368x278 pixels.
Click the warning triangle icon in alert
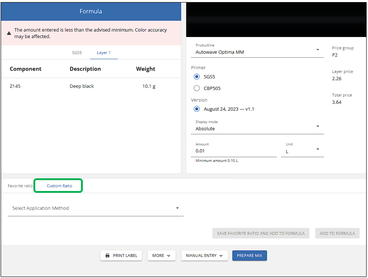pos(9,33)
